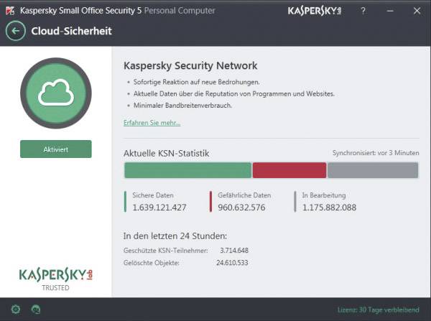
Task: Click the green safe-data bar segment
Action: (187, 170)
